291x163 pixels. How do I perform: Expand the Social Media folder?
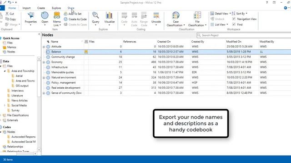5,105
